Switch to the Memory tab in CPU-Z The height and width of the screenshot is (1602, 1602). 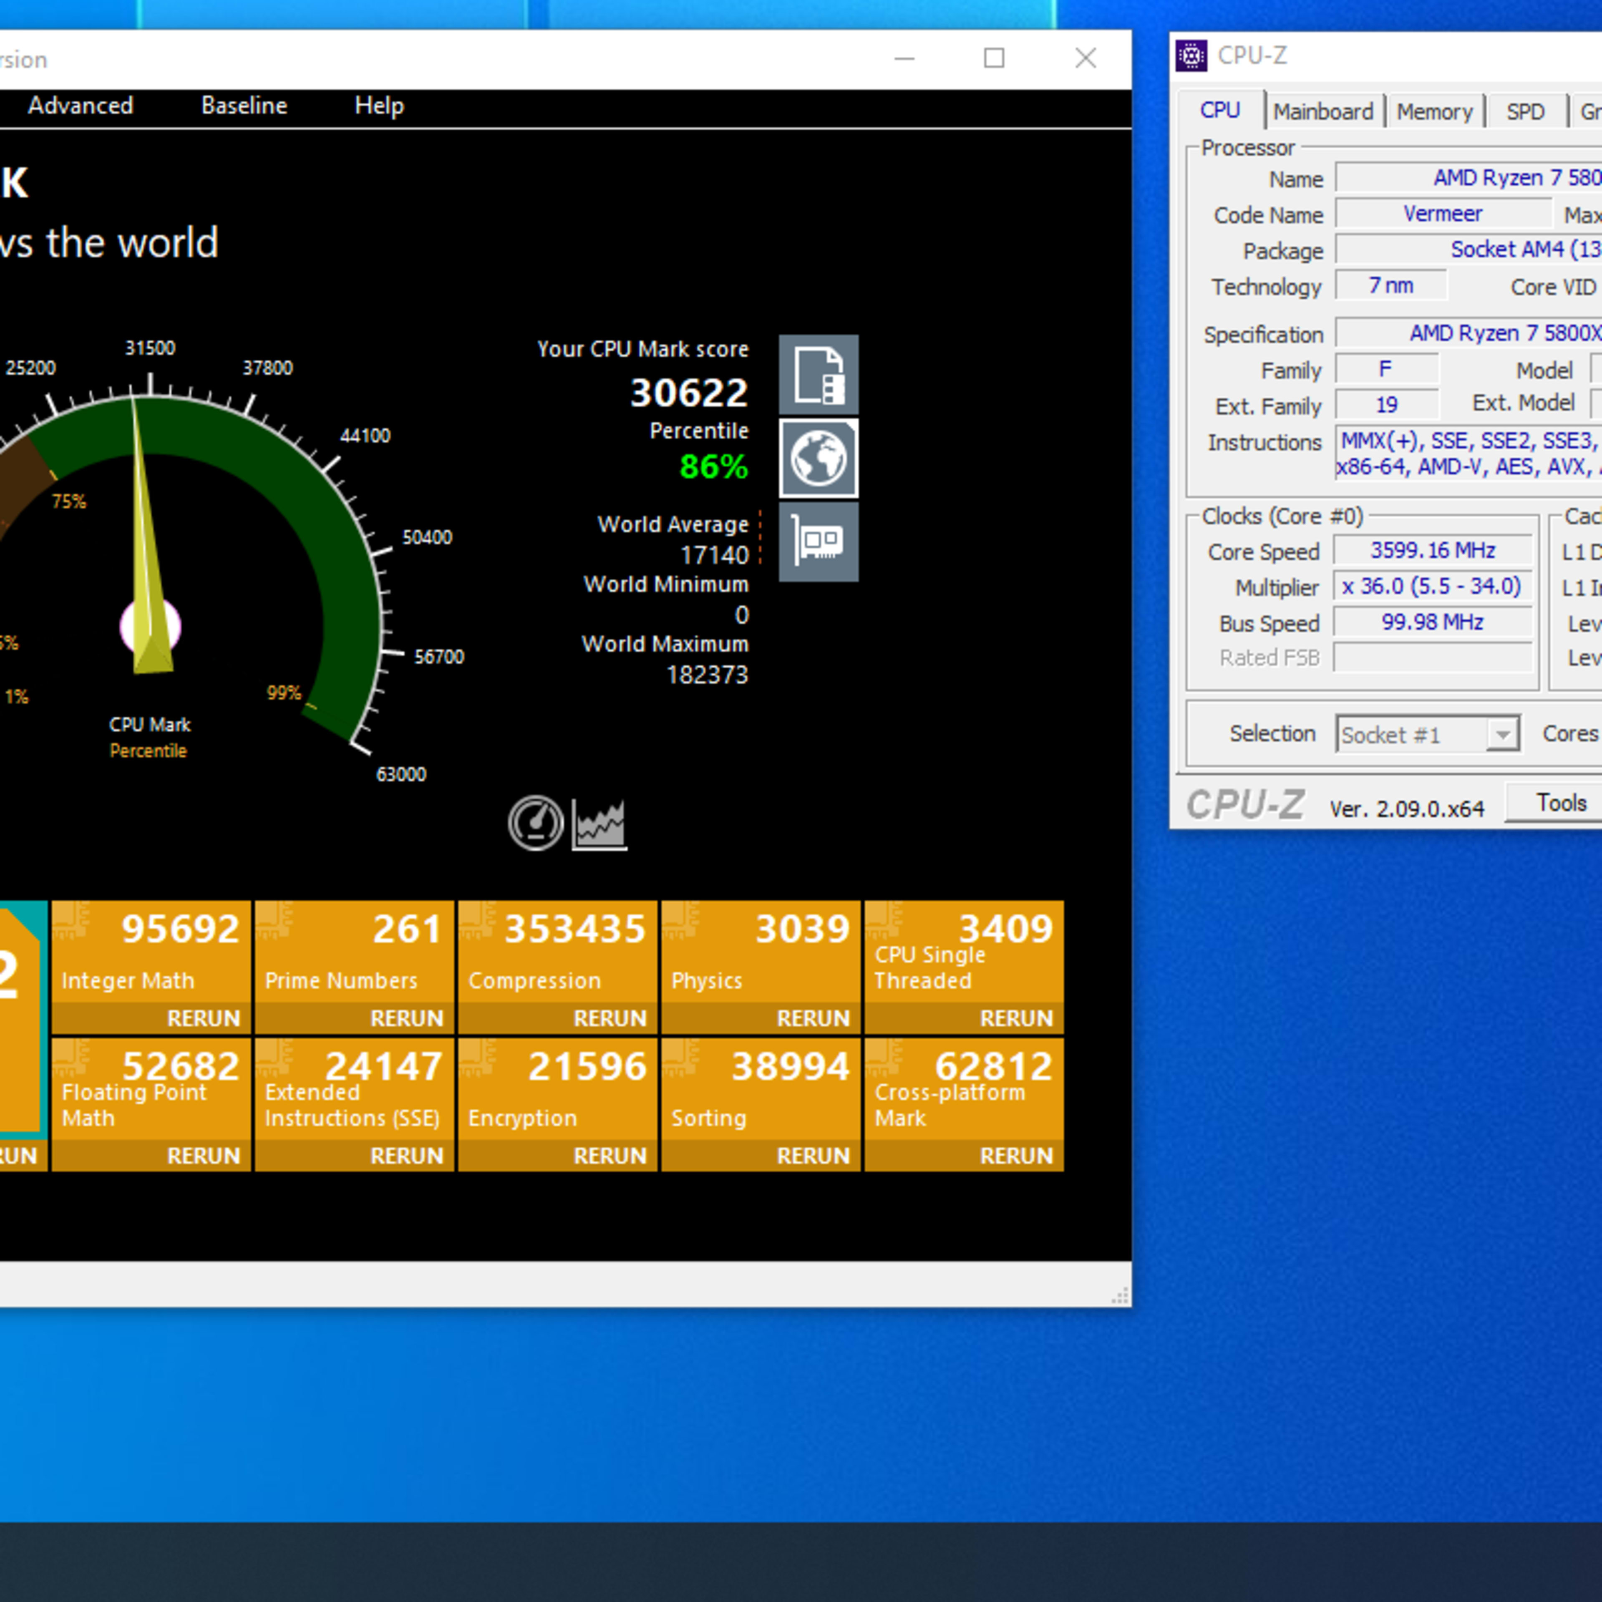(x=1435, y=111)
